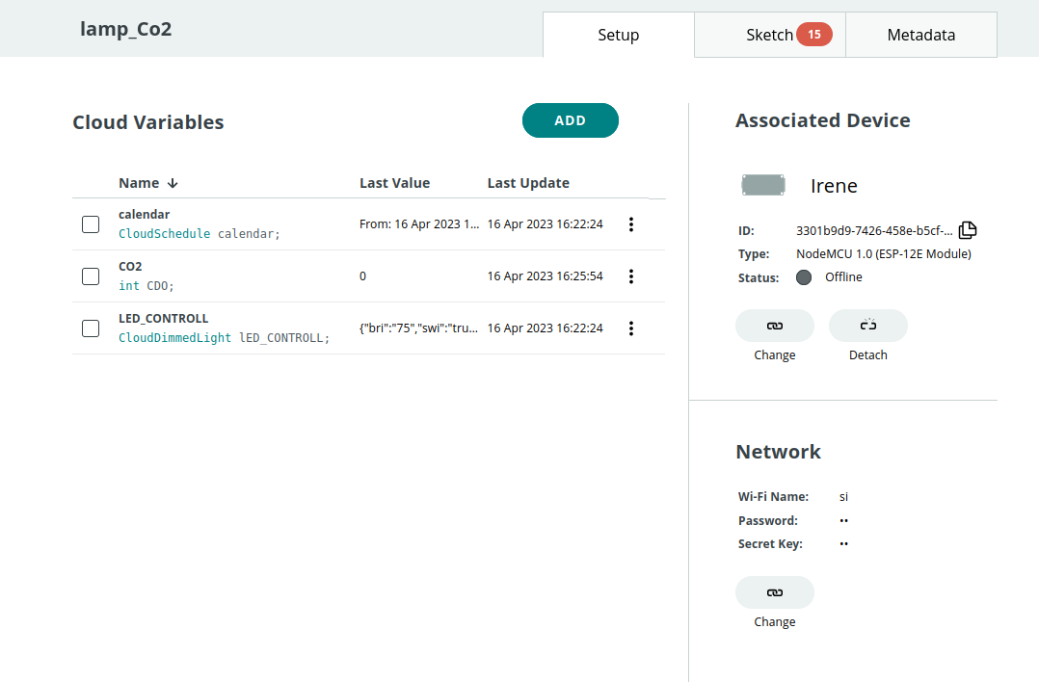Image resolution: width=1039 pixels, height=682 pixels.
Task: Switch to the Sketch tab
Action: pyautogui.click(x=768, y=35)
